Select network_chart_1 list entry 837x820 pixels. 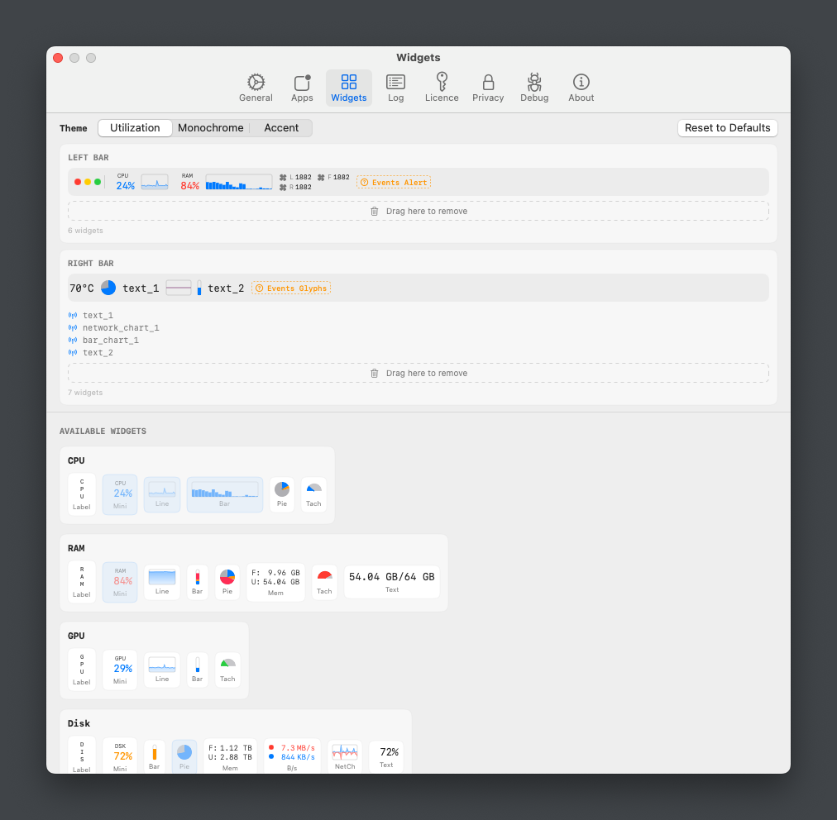113,327
